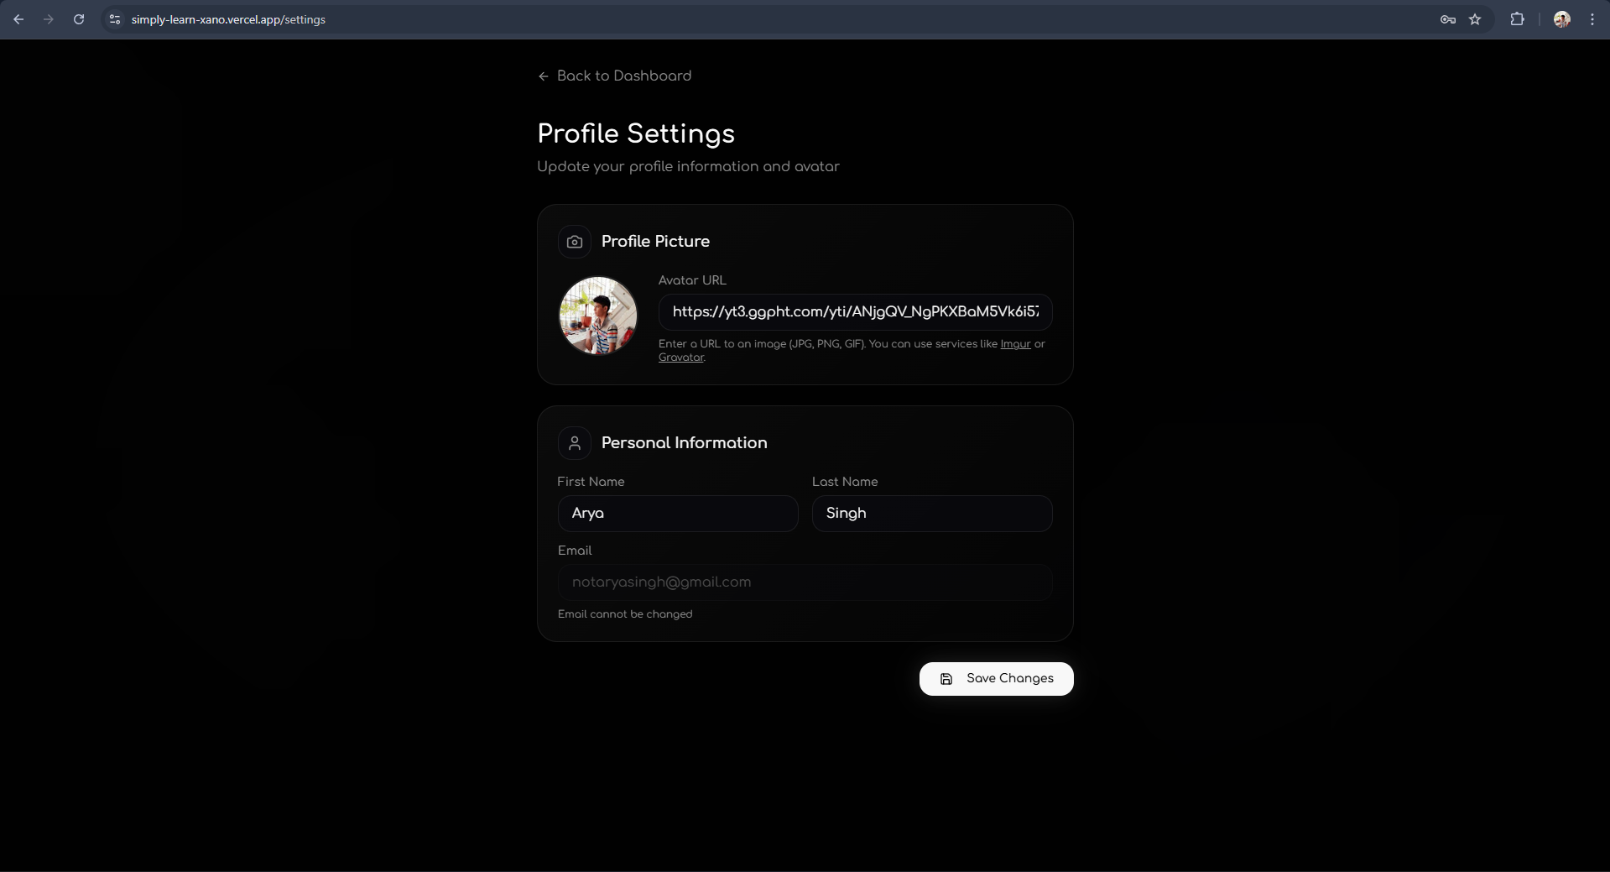Screen dimensions: 1610x872
Task: Focus the Avatar URL input field
Action: coord(855,312)
